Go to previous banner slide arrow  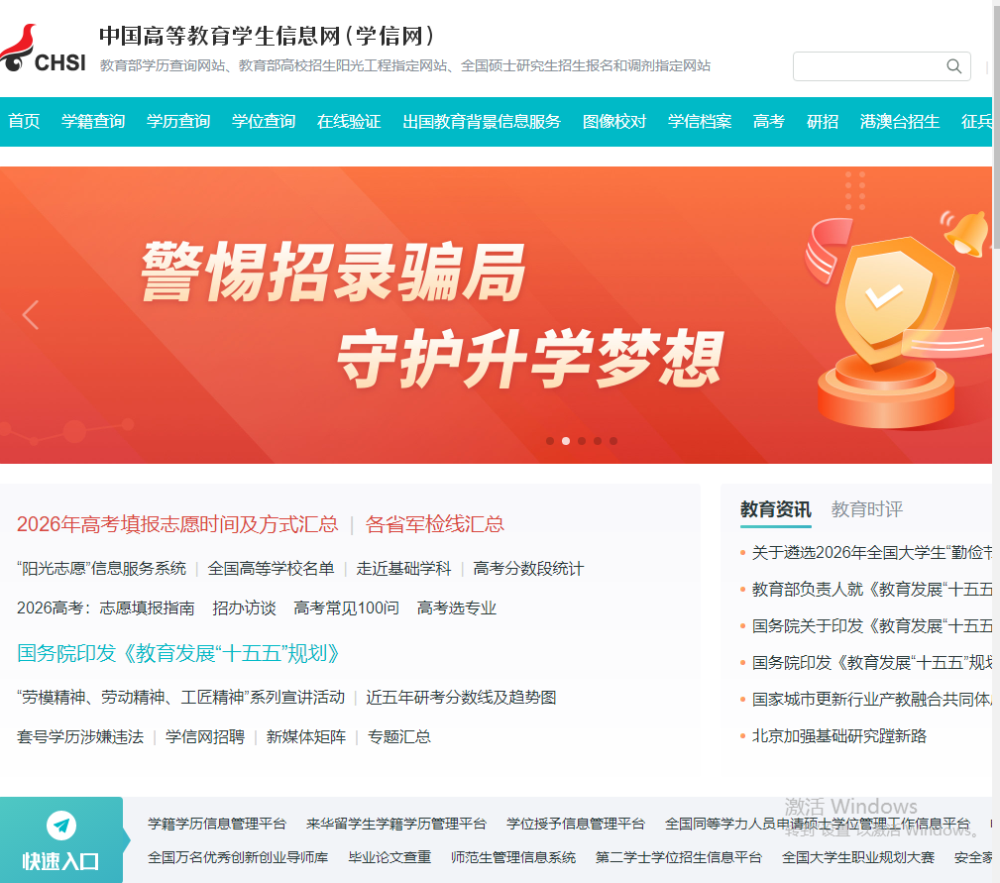pos(31,315)
